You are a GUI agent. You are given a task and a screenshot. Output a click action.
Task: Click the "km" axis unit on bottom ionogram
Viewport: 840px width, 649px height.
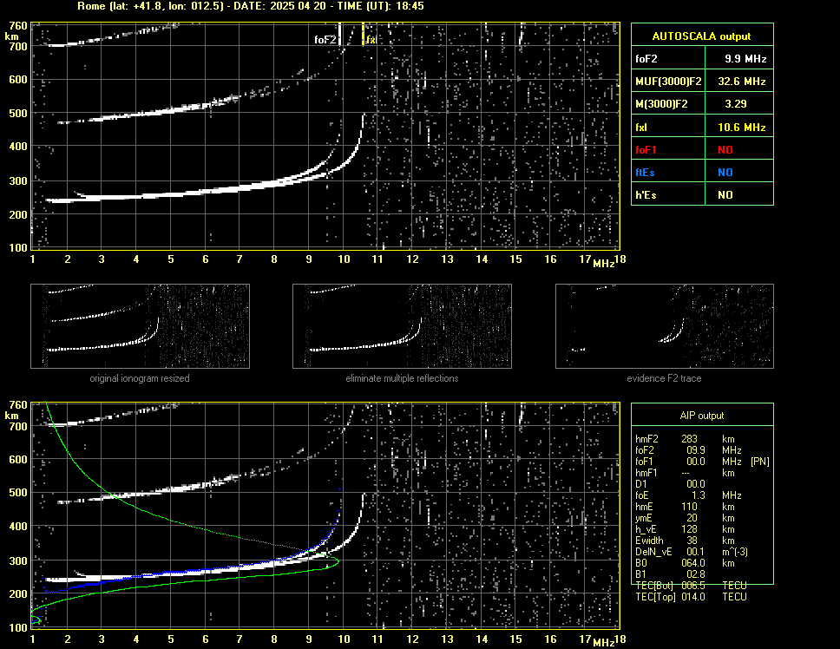[11, 416]
